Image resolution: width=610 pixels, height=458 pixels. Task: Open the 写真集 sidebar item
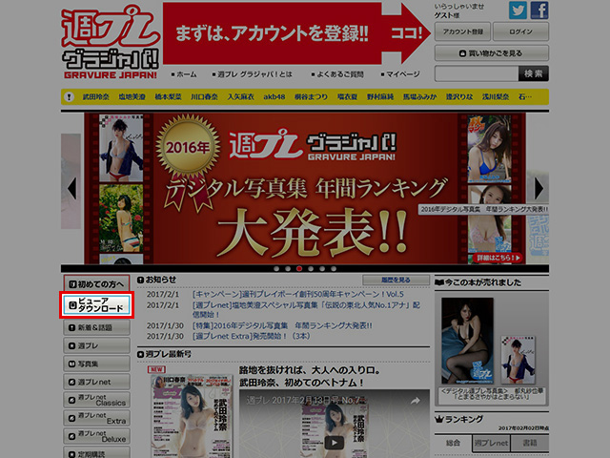(x=96, y=364)
